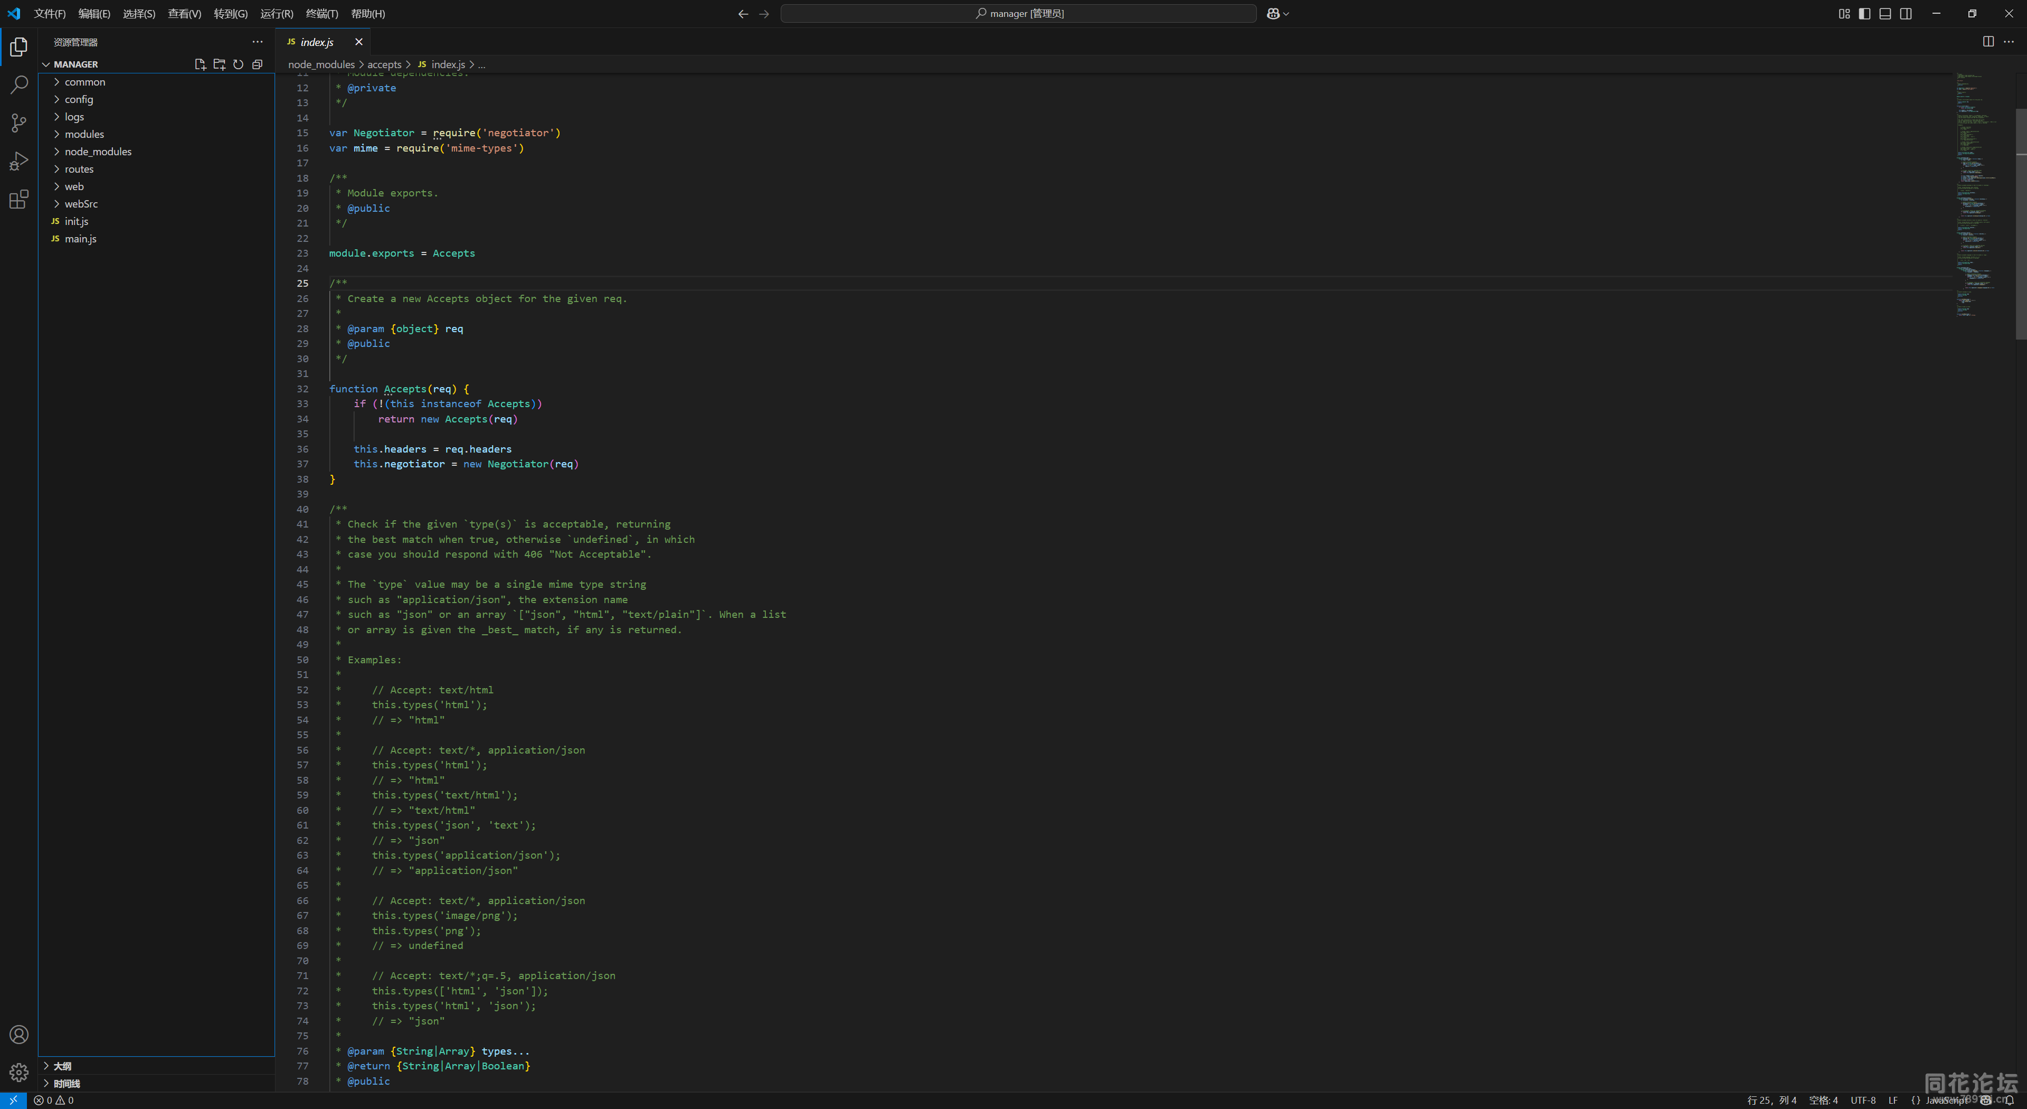Expand the 时间线 timeline section
The width and height of the screenshot is (2027, 1109).
[x=157, y=1083]
